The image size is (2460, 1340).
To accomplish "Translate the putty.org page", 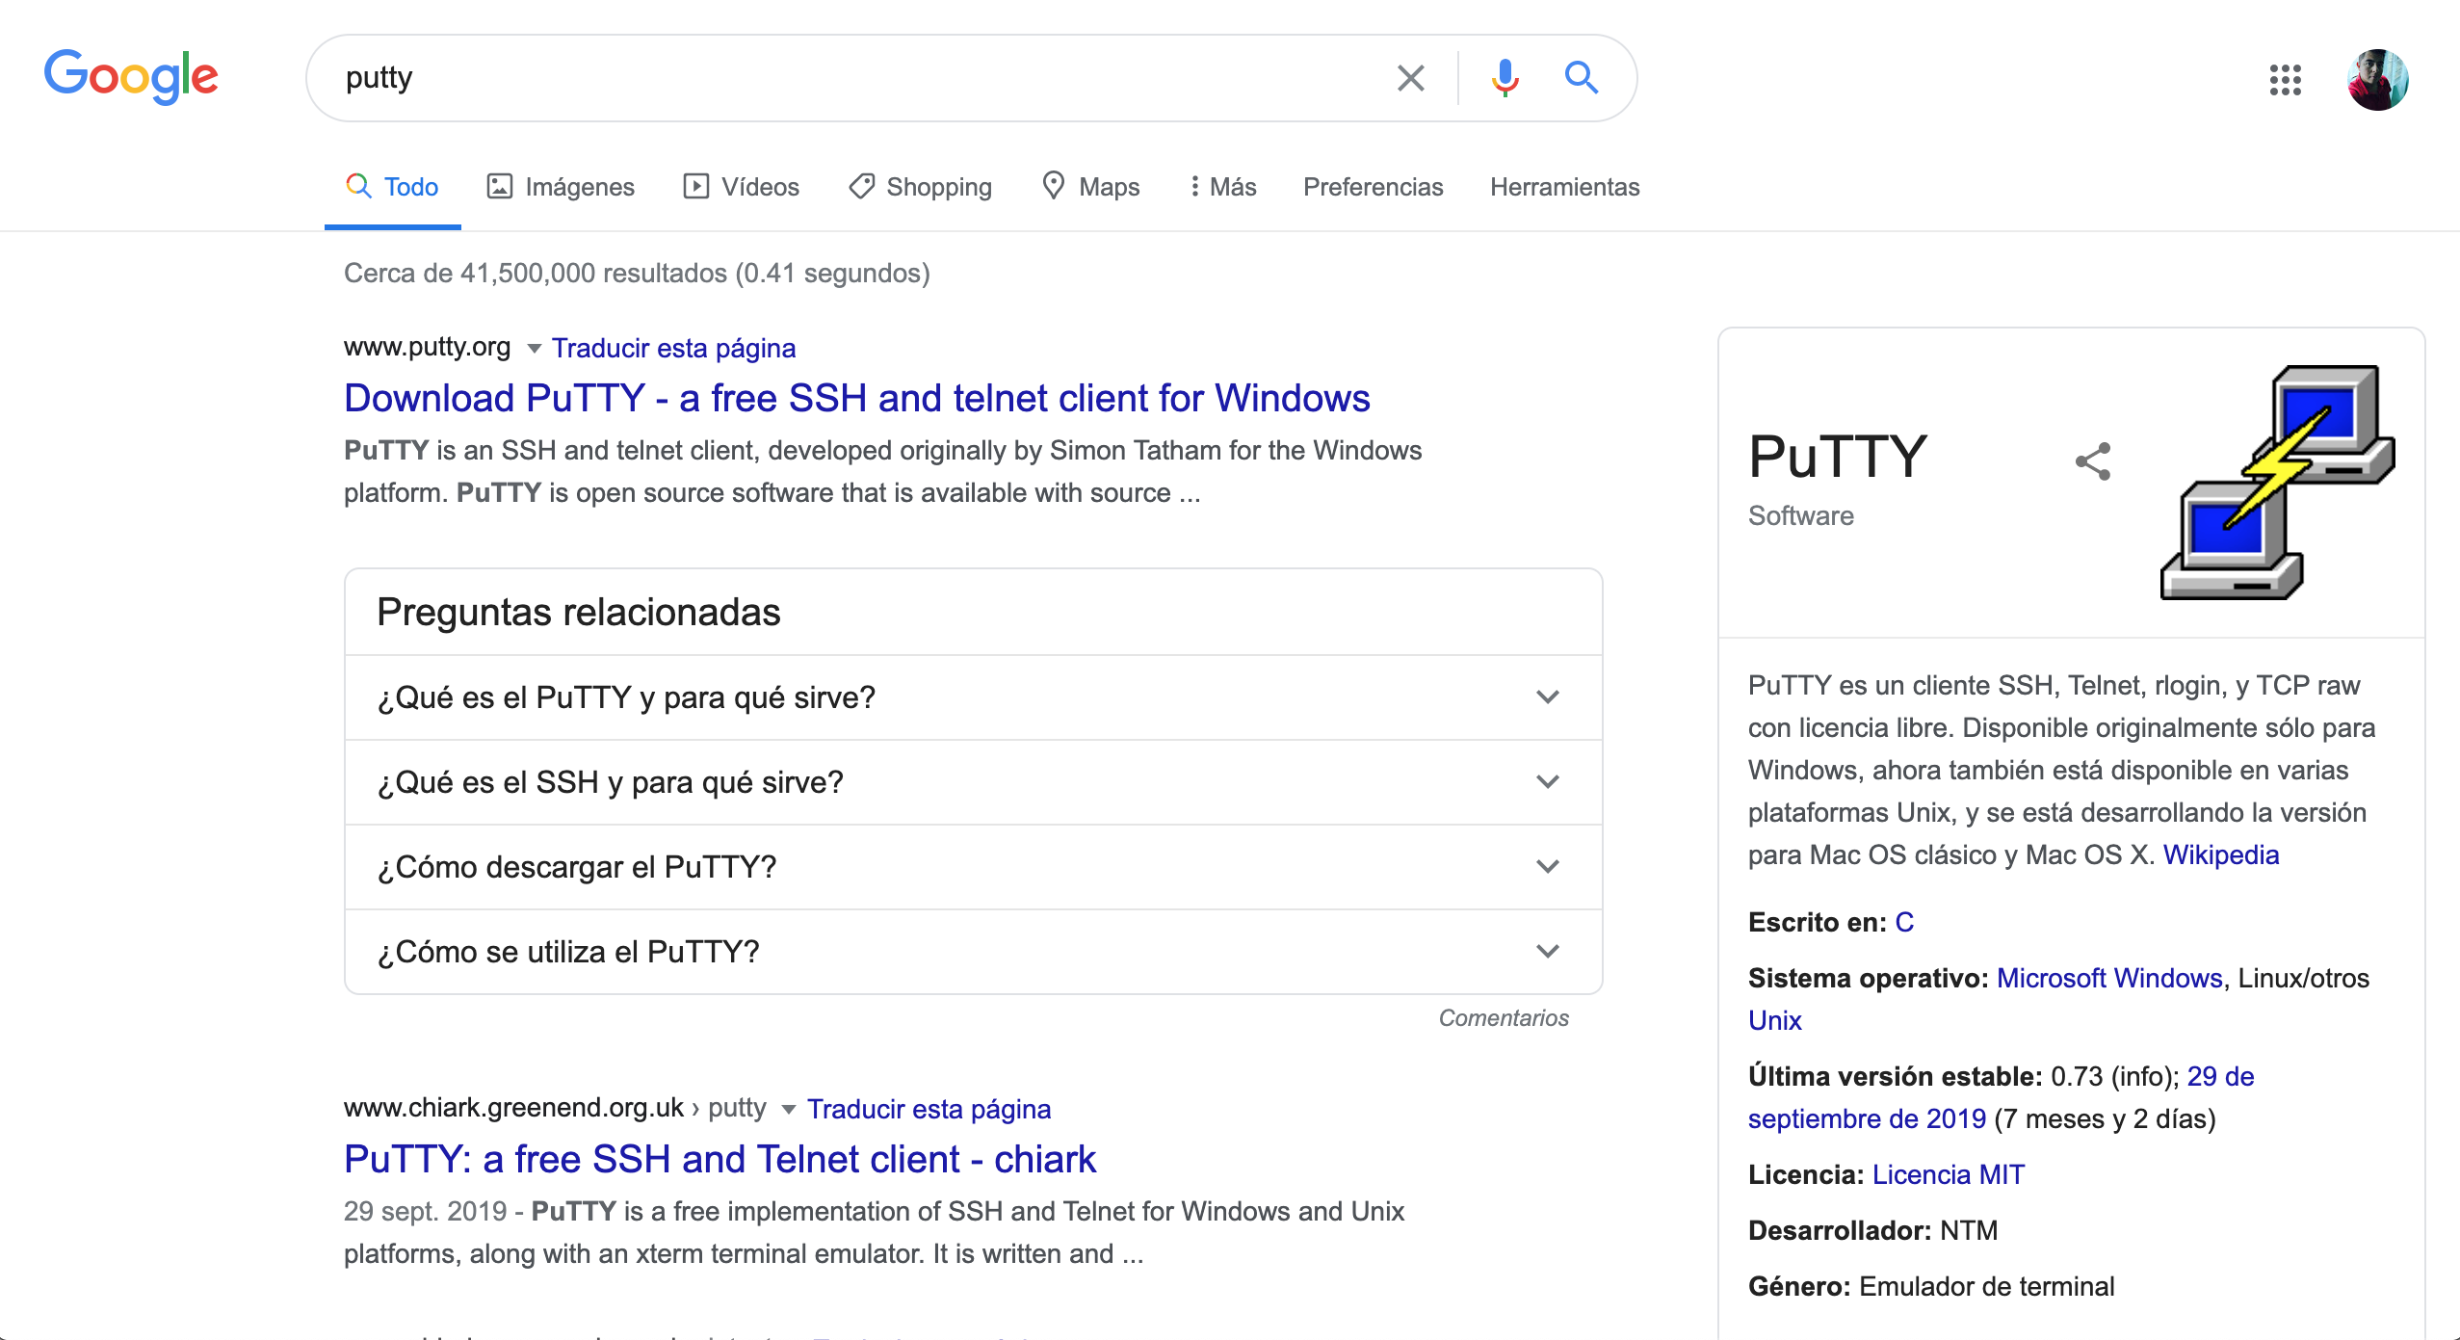I will [673, 348].
